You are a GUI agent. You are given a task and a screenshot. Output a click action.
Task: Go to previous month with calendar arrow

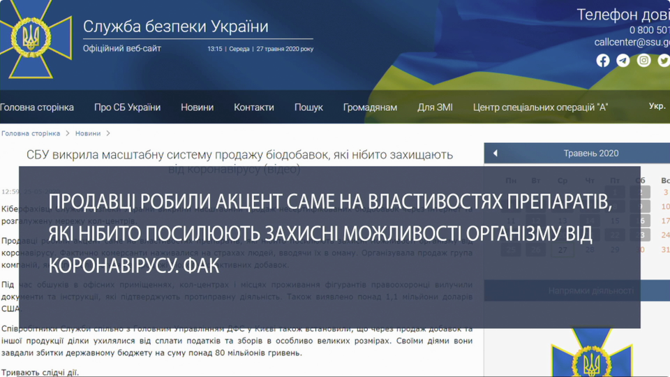click(496, 153)
